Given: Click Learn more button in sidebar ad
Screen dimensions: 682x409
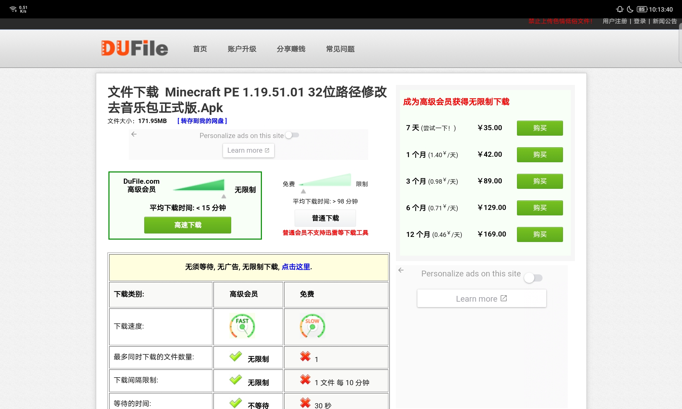Looking at the screenshot, I should click(x=482, y=299).
